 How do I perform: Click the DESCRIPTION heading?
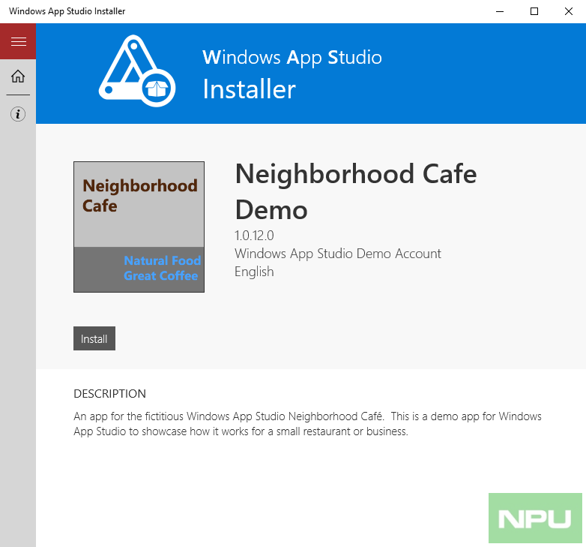[109, 393]
